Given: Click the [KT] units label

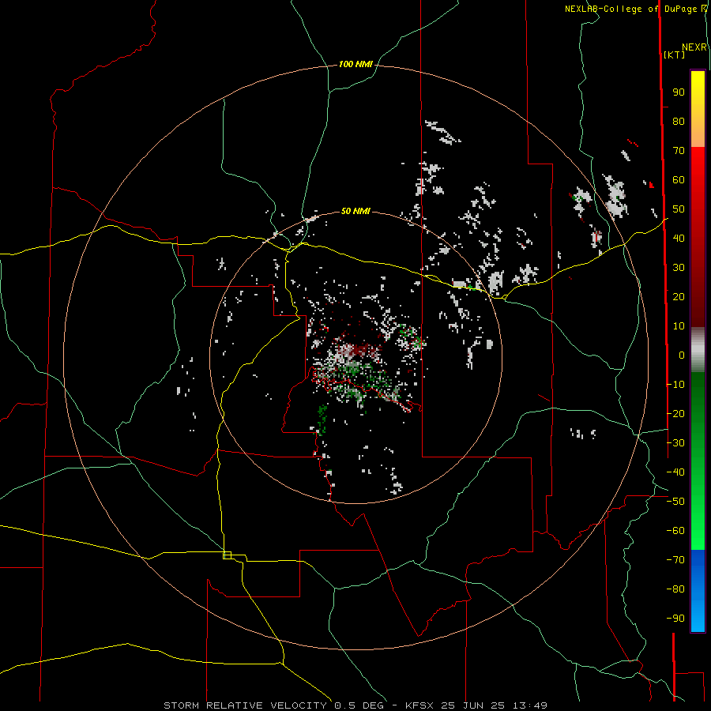Looking at the screenshot, I should click(x=674, y=55).
